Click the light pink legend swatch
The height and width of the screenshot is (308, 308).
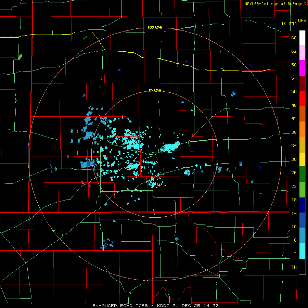click(x=302, y=53)
